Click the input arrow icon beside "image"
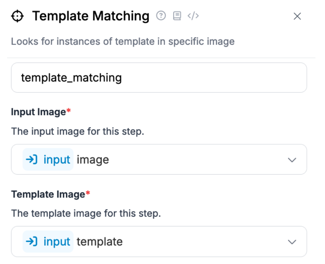This screenshot has width=325, height=264. (x=32, y=159)
